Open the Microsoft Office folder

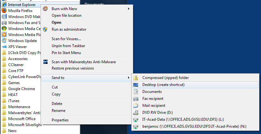point(22,119)
